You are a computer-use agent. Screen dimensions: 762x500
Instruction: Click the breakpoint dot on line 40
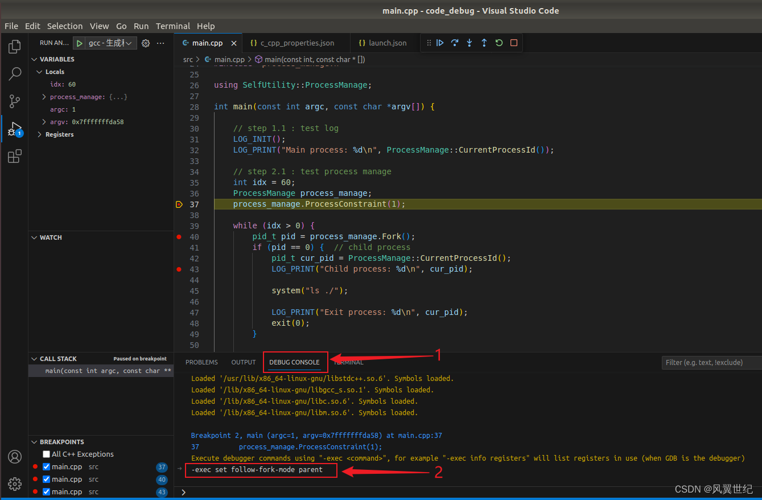179,236
